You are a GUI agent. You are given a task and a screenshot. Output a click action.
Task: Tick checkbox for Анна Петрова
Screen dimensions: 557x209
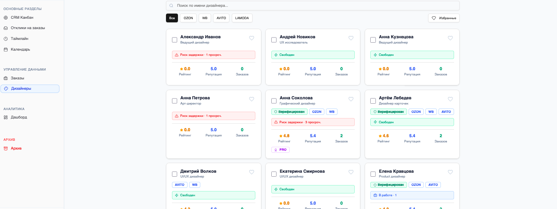[x=174, y=101]
